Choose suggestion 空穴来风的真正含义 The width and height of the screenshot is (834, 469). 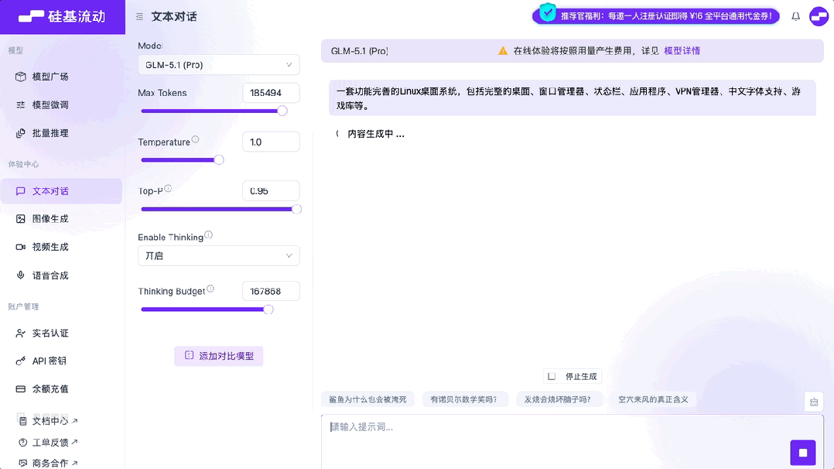tap(653, 399)
